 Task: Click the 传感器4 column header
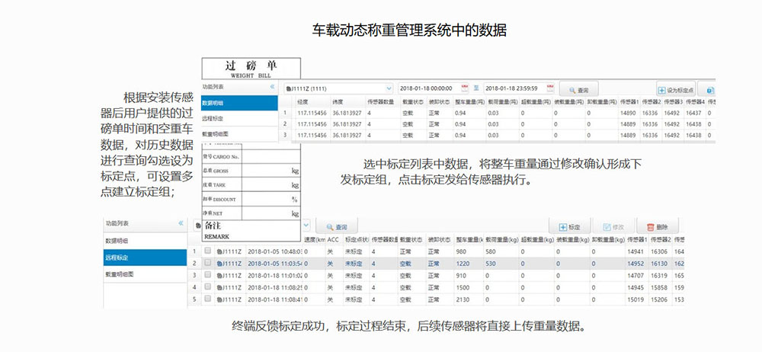[694, 101]
